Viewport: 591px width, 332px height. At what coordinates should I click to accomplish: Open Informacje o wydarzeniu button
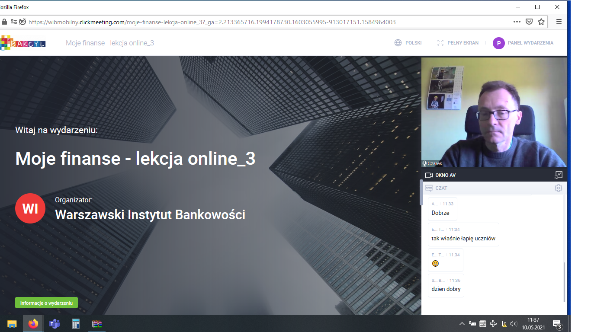click(46, 303)
